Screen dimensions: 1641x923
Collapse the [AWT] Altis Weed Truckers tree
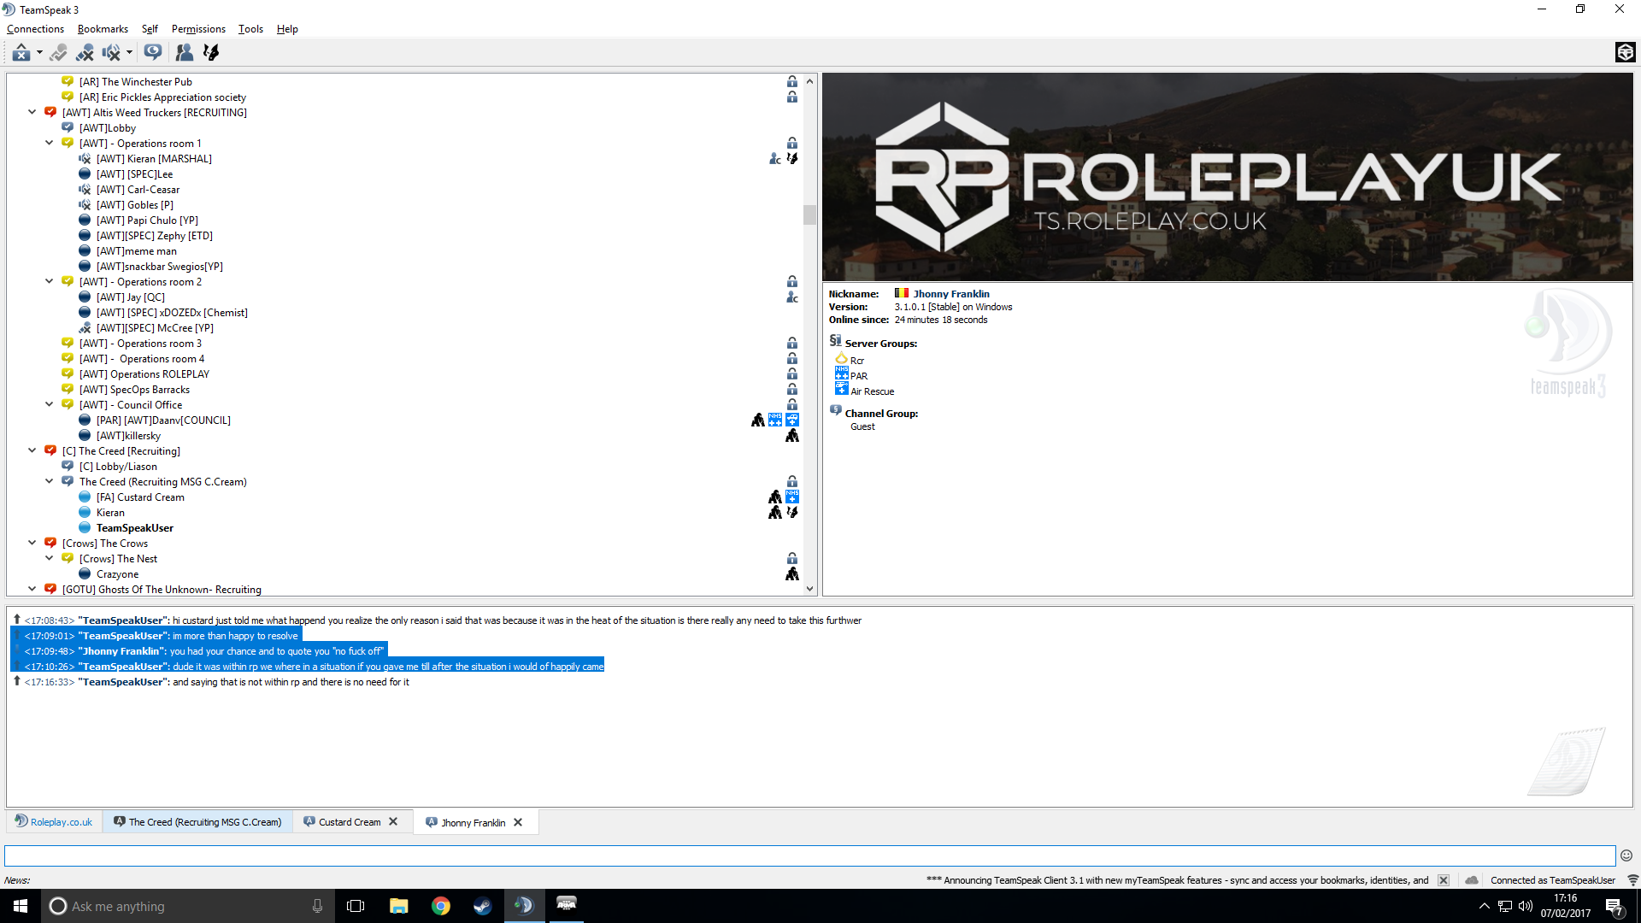tap(32, 112)
